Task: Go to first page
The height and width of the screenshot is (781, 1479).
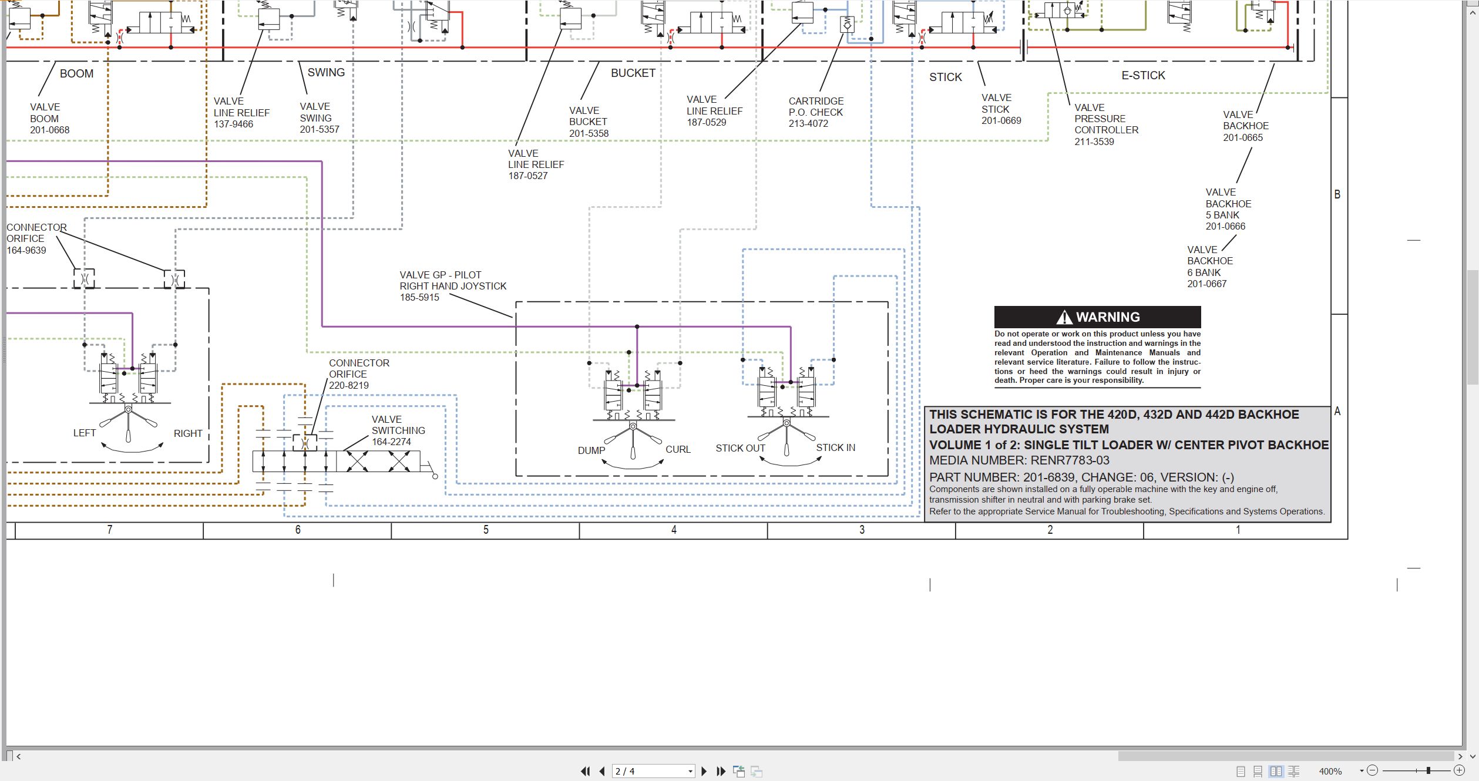Action: click(x=585, y=771)
